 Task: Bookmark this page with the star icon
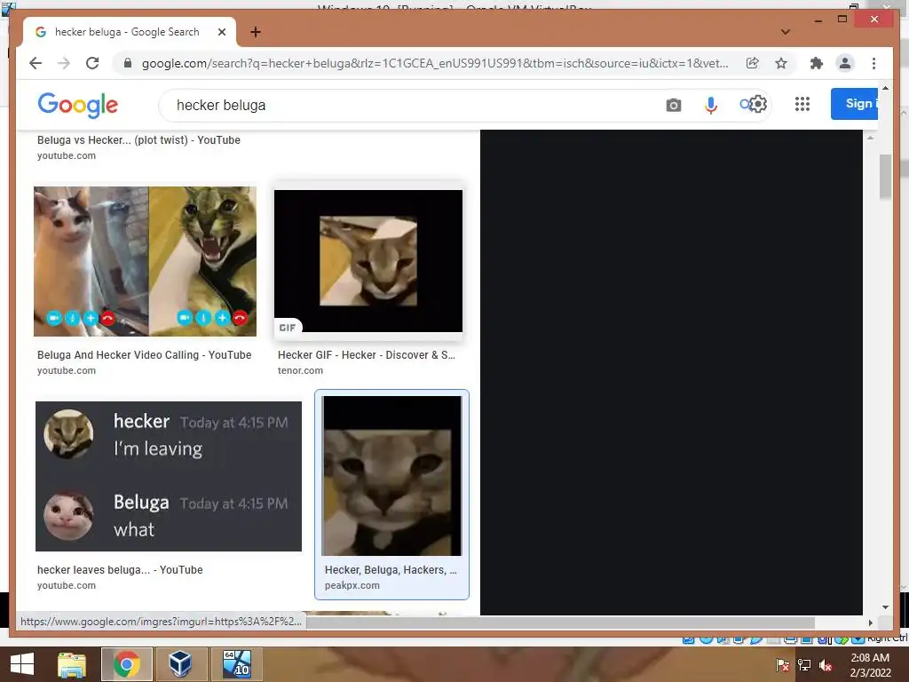click(781, 63)
